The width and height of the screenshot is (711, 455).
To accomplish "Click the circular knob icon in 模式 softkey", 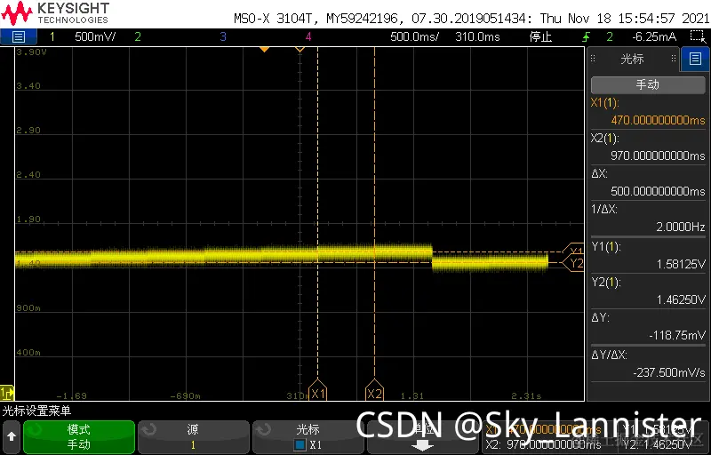I will tap(34, 428).
